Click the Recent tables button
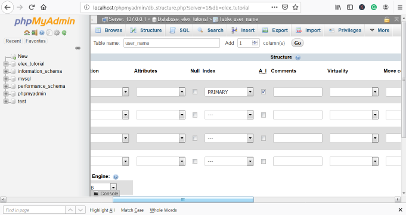The image size is (406, 215). (13, 41)
